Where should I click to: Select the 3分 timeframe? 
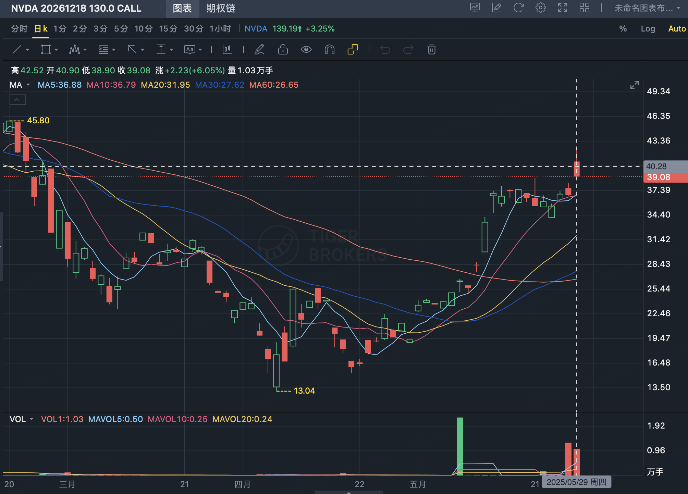coord(101,28)
